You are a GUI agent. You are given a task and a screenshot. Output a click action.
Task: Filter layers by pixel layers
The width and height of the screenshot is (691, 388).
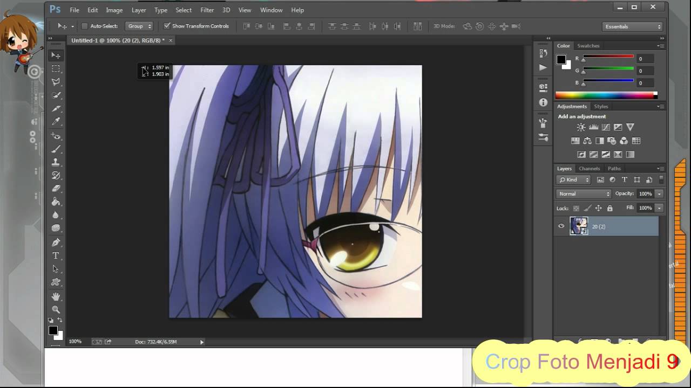click(x=600, y=180)
